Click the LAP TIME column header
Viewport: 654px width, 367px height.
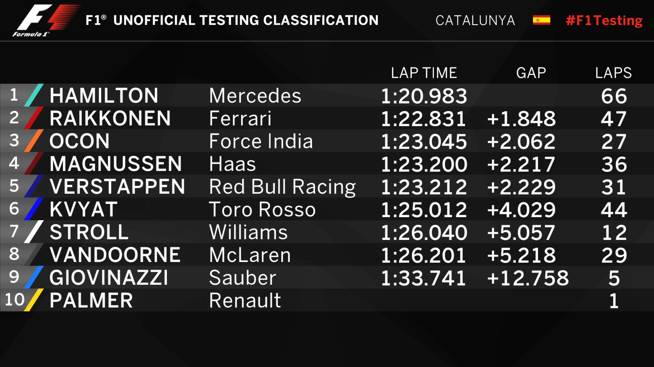coord(424,73)
